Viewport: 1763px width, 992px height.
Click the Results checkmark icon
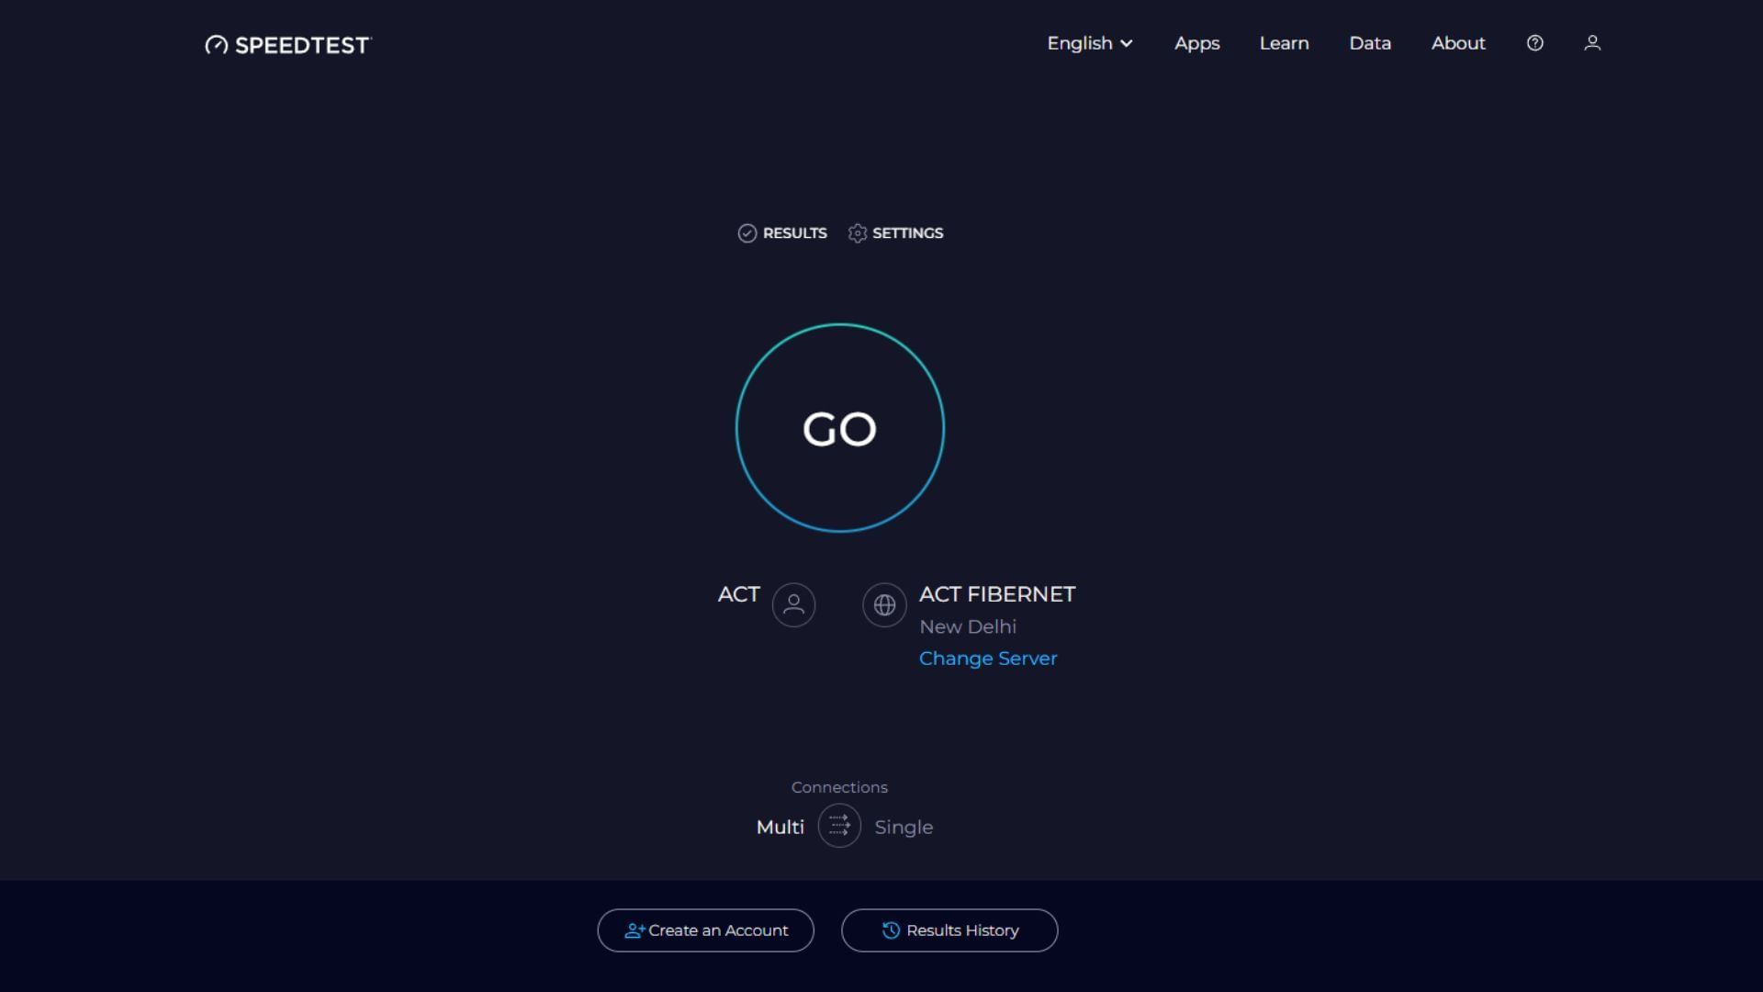click(747, 233)
